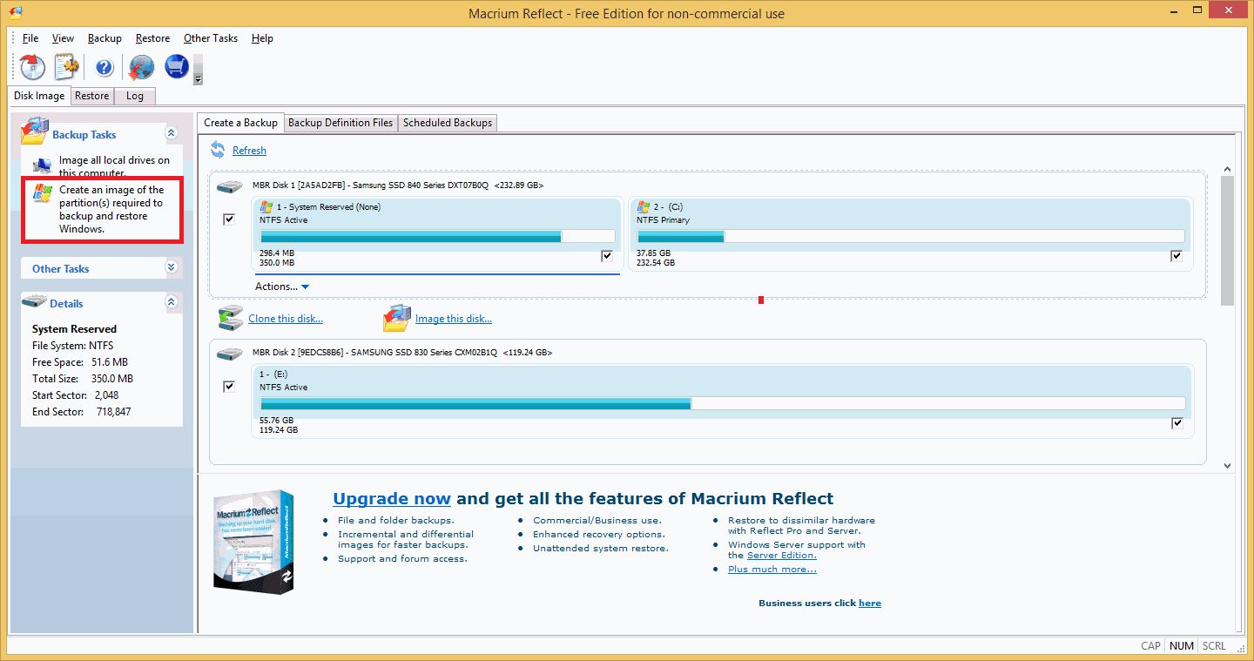The width and height of the screenshot is (1254, 661).
Task: Click the disk list scroll down arrow
Action: pos(1228,466)
